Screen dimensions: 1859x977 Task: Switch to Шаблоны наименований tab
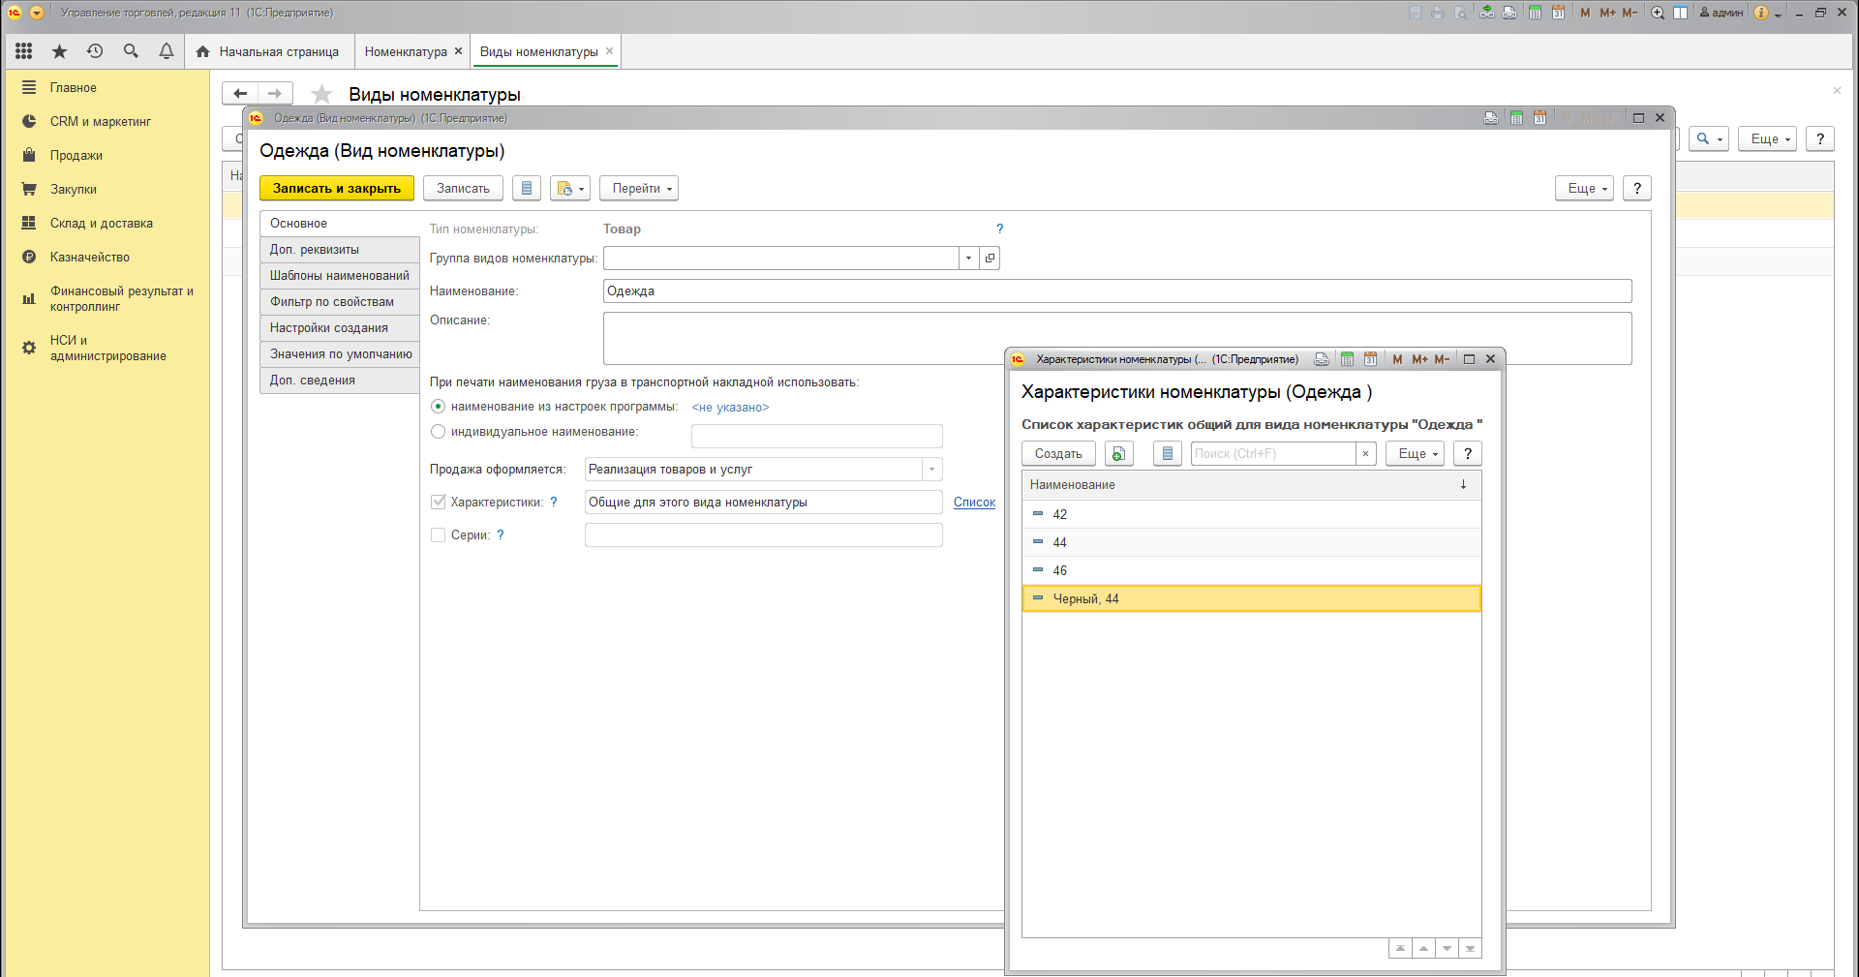tap(339, 276)
